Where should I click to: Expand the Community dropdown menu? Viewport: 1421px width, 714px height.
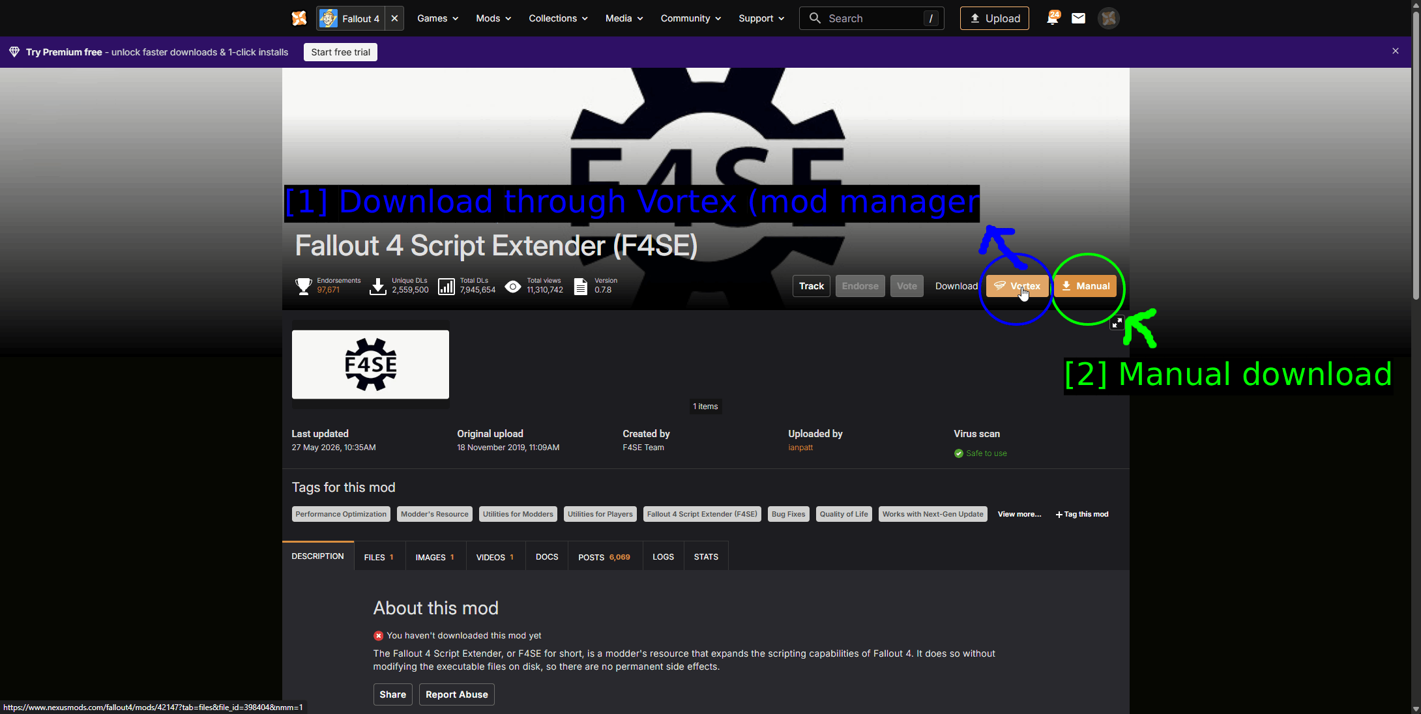pyautogui.click(x=691, y=18)
